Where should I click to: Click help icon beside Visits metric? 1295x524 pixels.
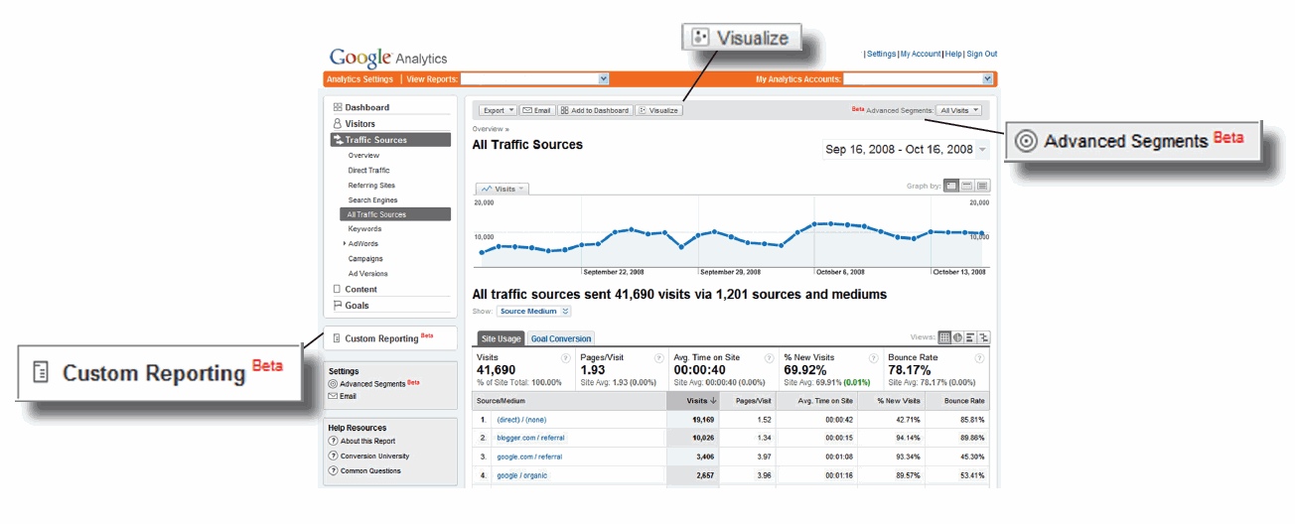pyautogui.click(x=565, y=358)
